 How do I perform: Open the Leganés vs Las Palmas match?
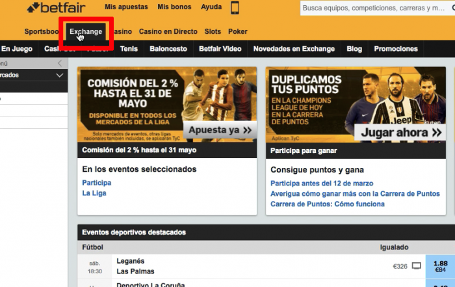(x=135, y=266)
